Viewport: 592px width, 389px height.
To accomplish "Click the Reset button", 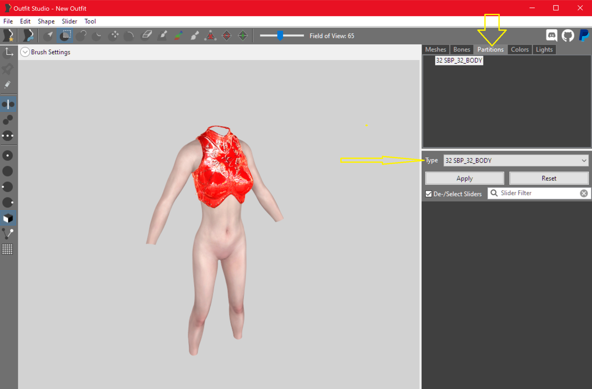I will click(x=549, y=178).
